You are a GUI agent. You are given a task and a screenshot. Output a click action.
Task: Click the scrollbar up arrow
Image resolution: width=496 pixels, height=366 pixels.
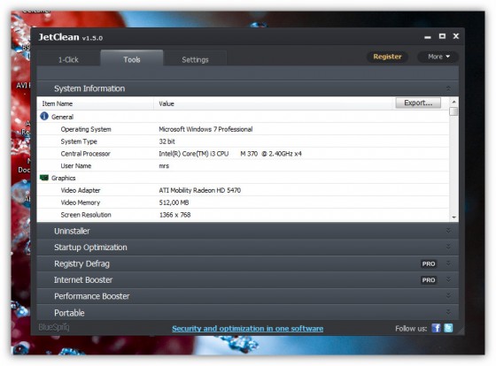[453, 102]
